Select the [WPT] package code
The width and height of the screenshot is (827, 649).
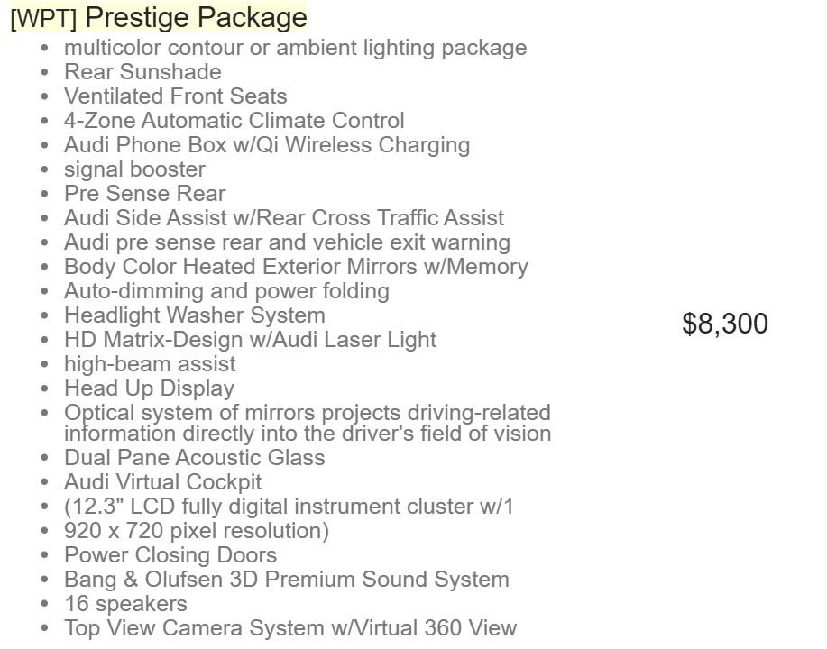[44, 19]
